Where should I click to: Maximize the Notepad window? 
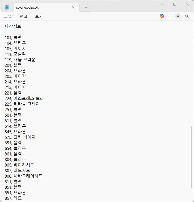click(175, 4)
